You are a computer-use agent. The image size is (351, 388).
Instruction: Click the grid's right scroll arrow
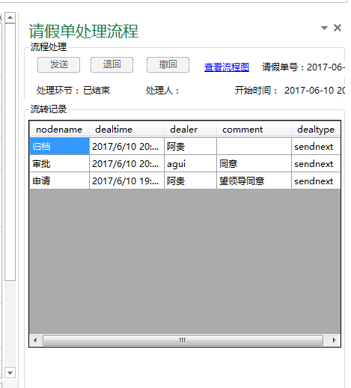tap(335, 340)
